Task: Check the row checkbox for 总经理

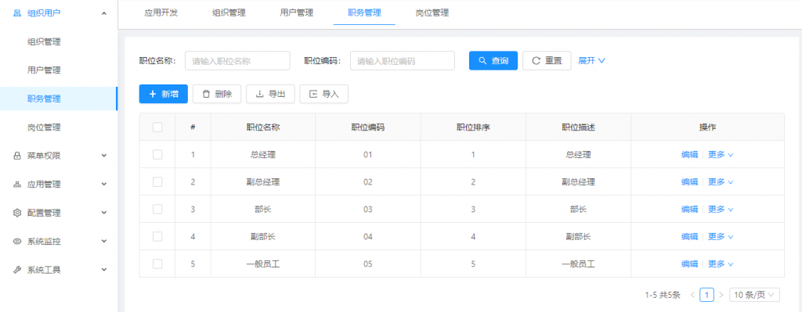Action: (x=157, y=154)
